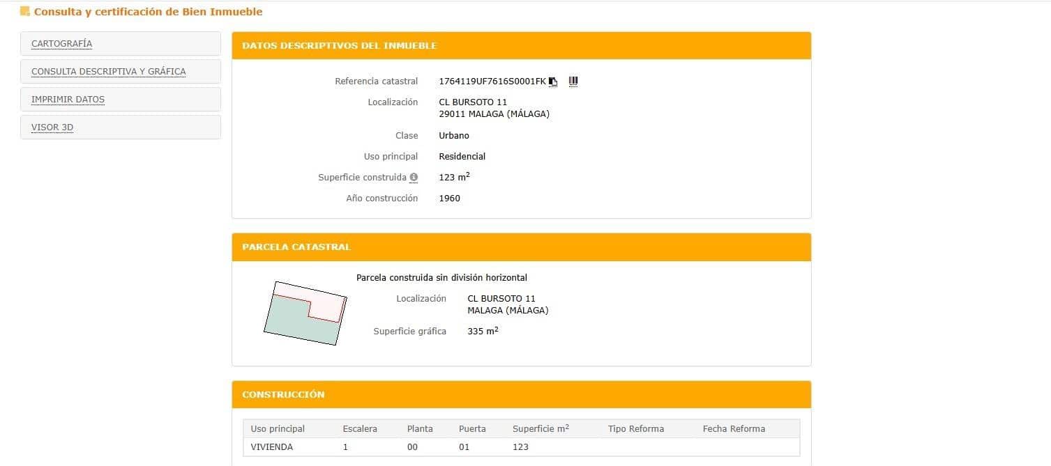Click the Clase value Urbano
Viewport: 1051px width, 466px height.
[453, 135]
